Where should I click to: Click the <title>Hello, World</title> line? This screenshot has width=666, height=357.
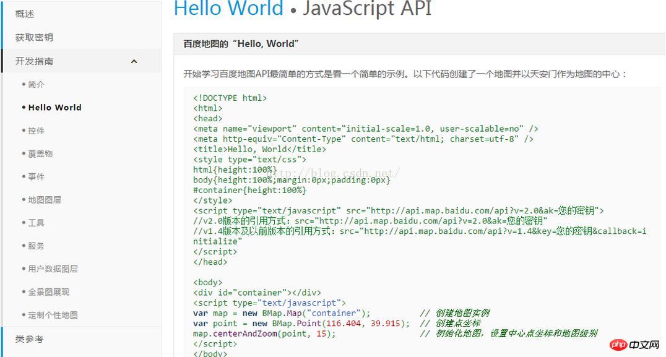point(259,149)
